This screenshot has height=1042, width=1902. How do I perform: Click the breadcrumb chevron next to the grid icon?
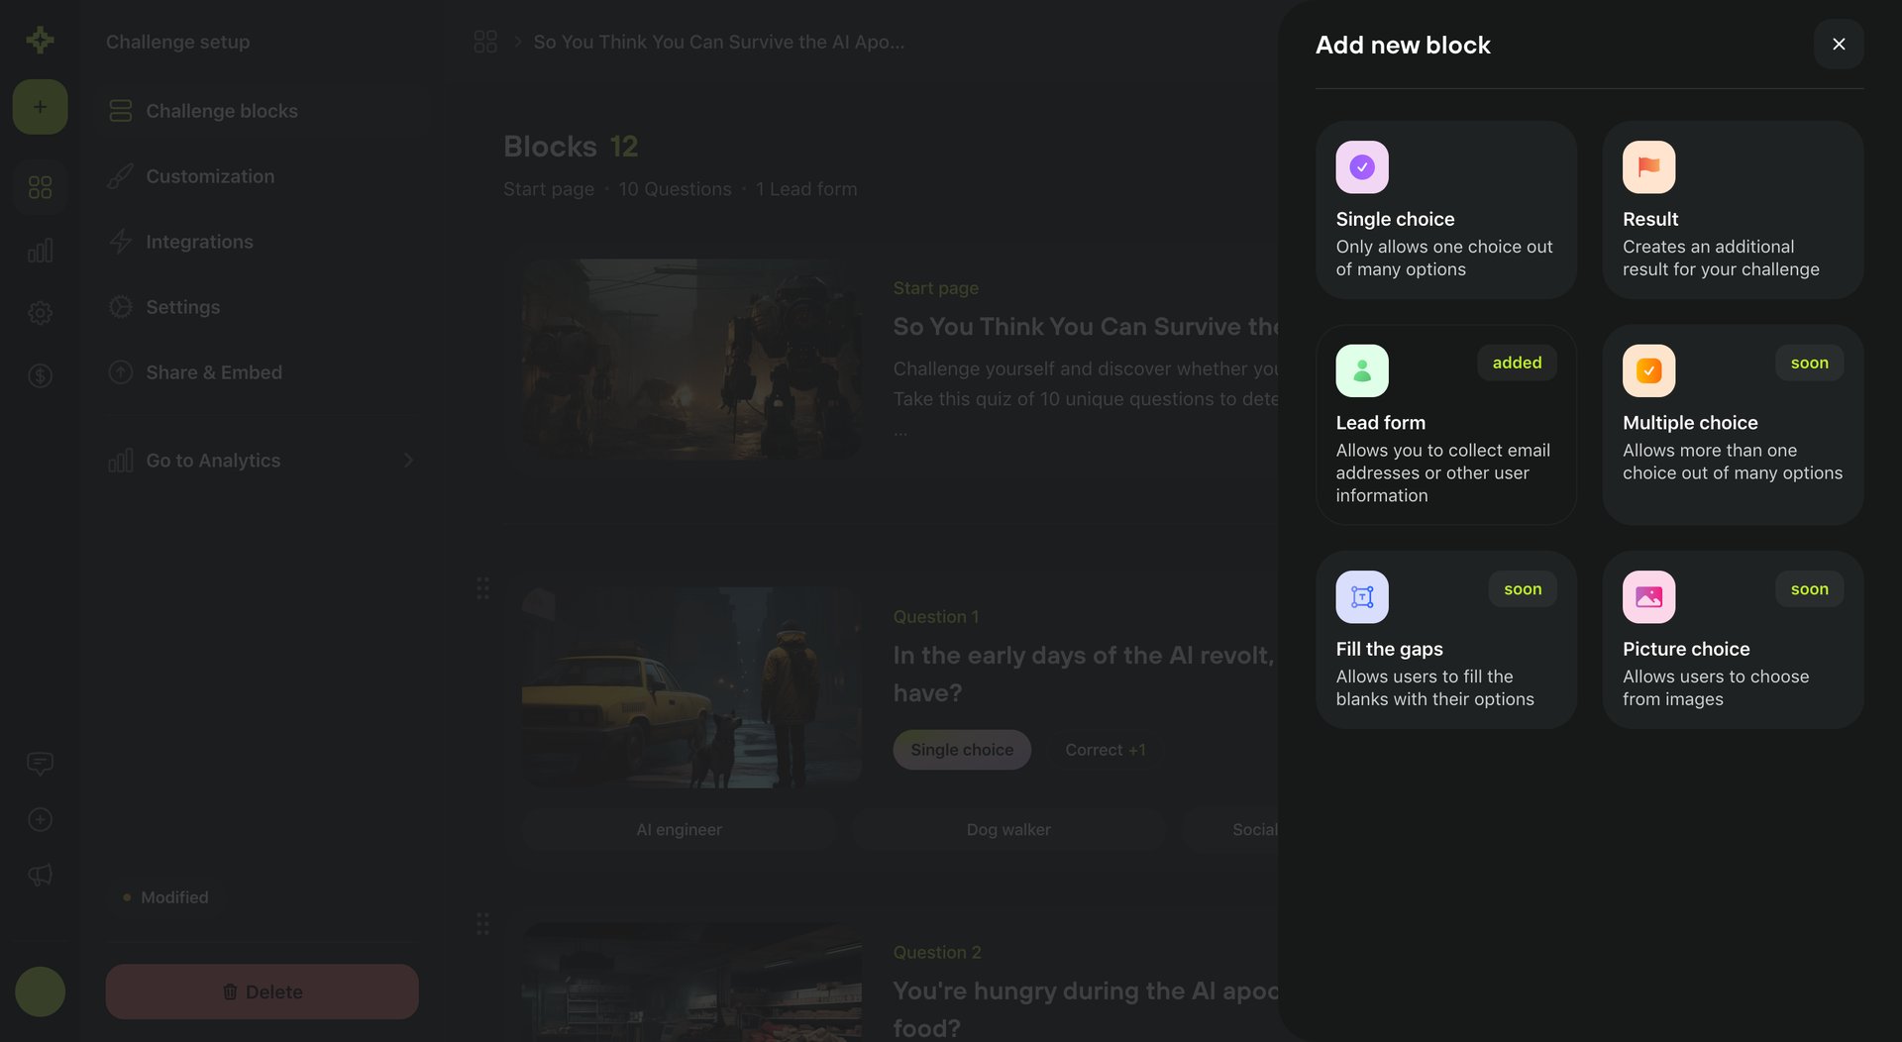tap(517, 42)
